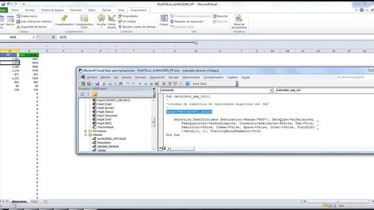The height and width of the screenshot is (210, 374).
Task: Select the ALMACENES_VIRTUALES module
Action: 112,139
